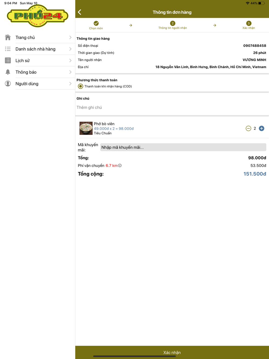This screenshot has width=269, height=359.
Task: Expand Thông báo chevron arrow
Action: tap(70, 72)
